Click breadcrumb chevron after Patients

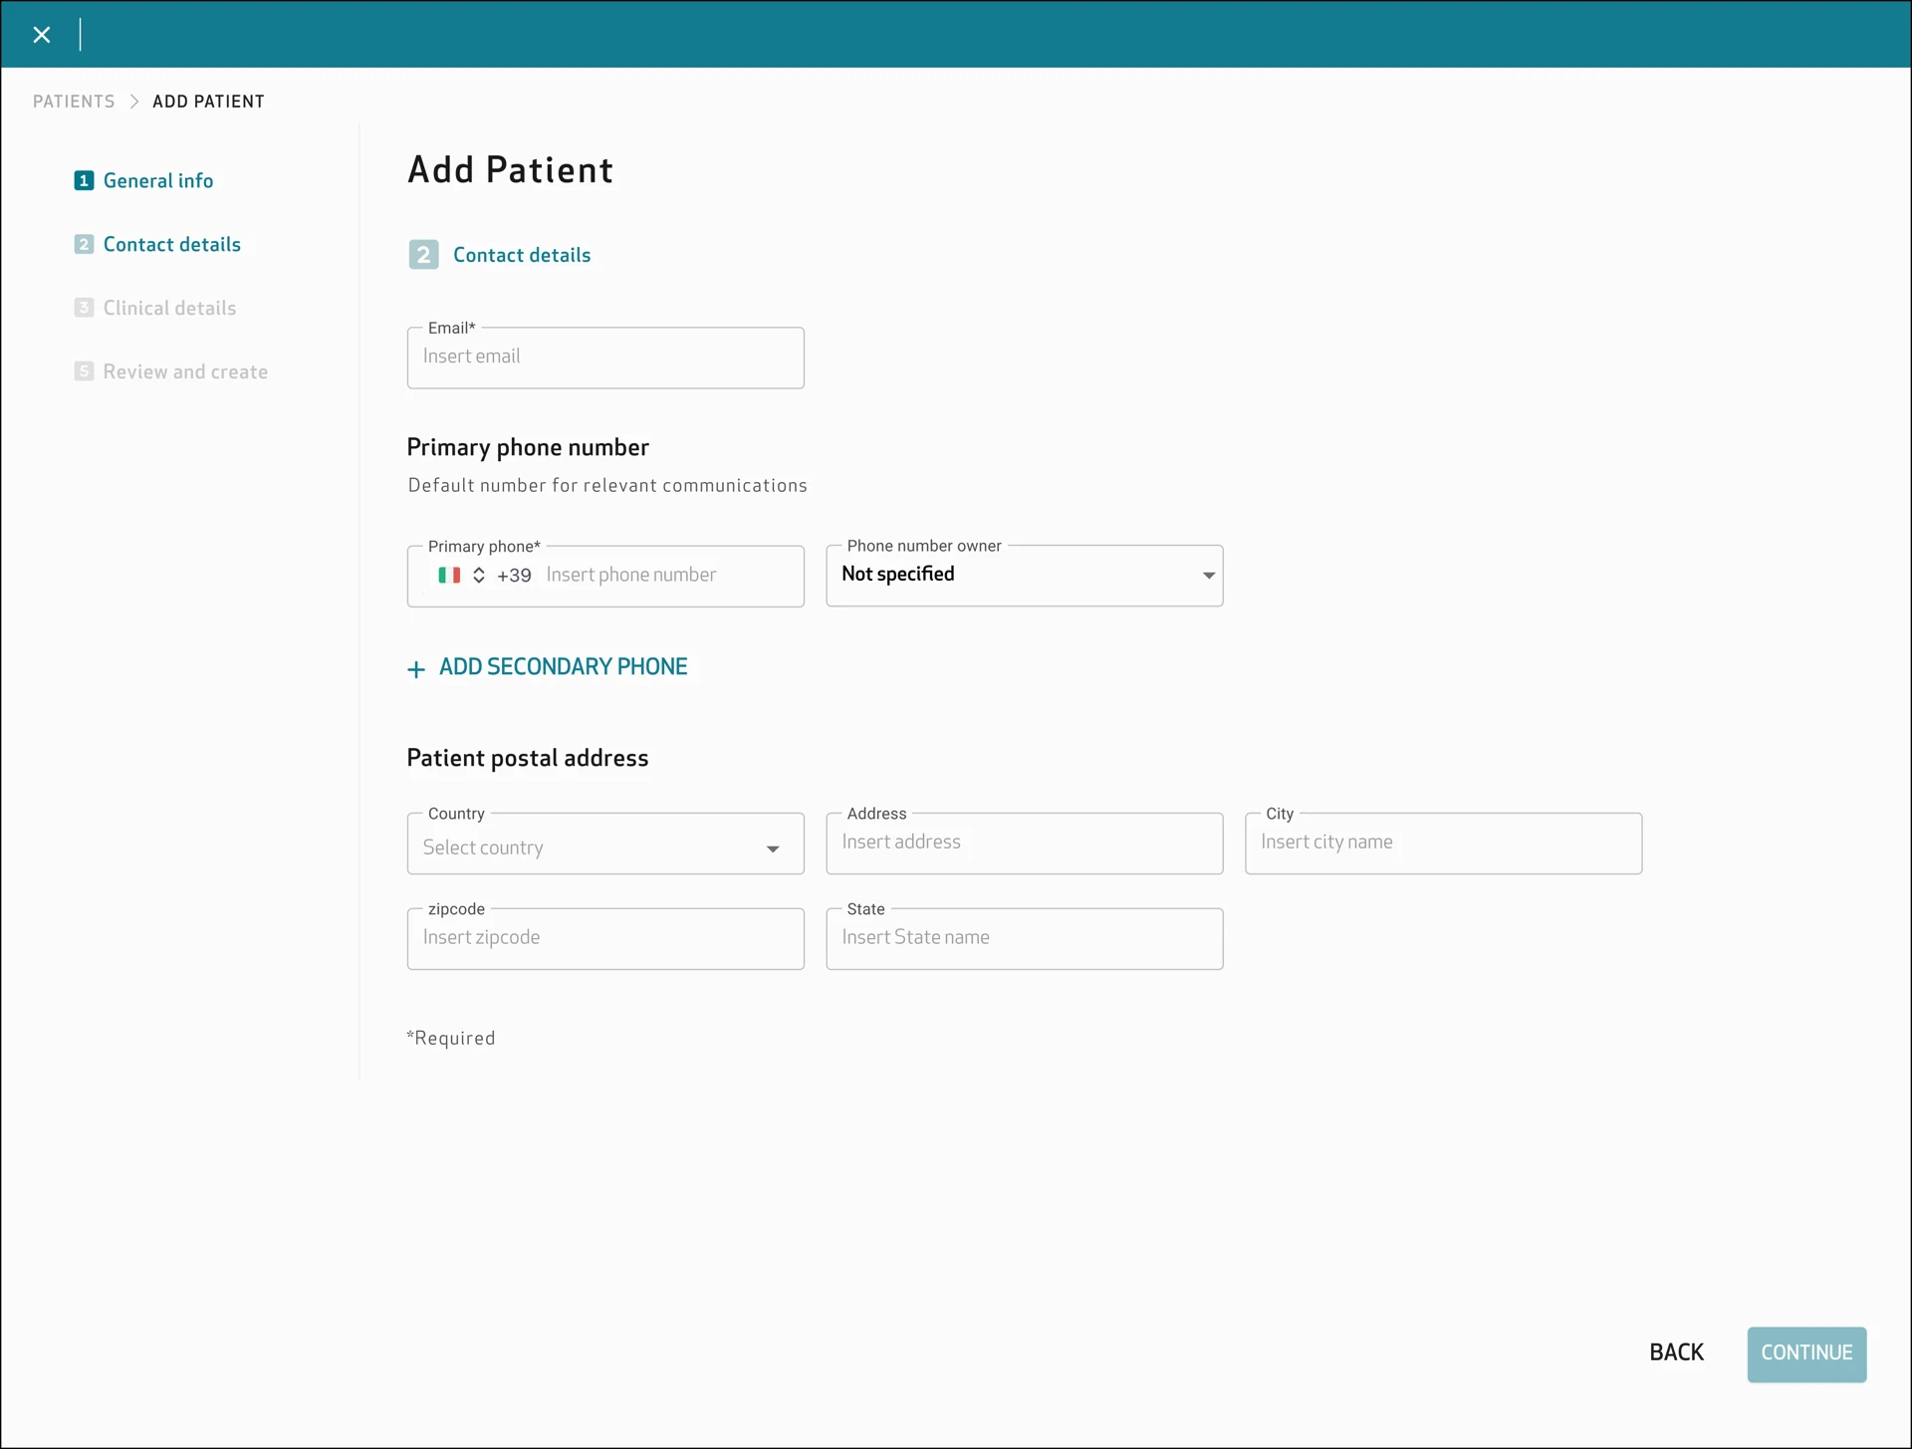point(134,102)
